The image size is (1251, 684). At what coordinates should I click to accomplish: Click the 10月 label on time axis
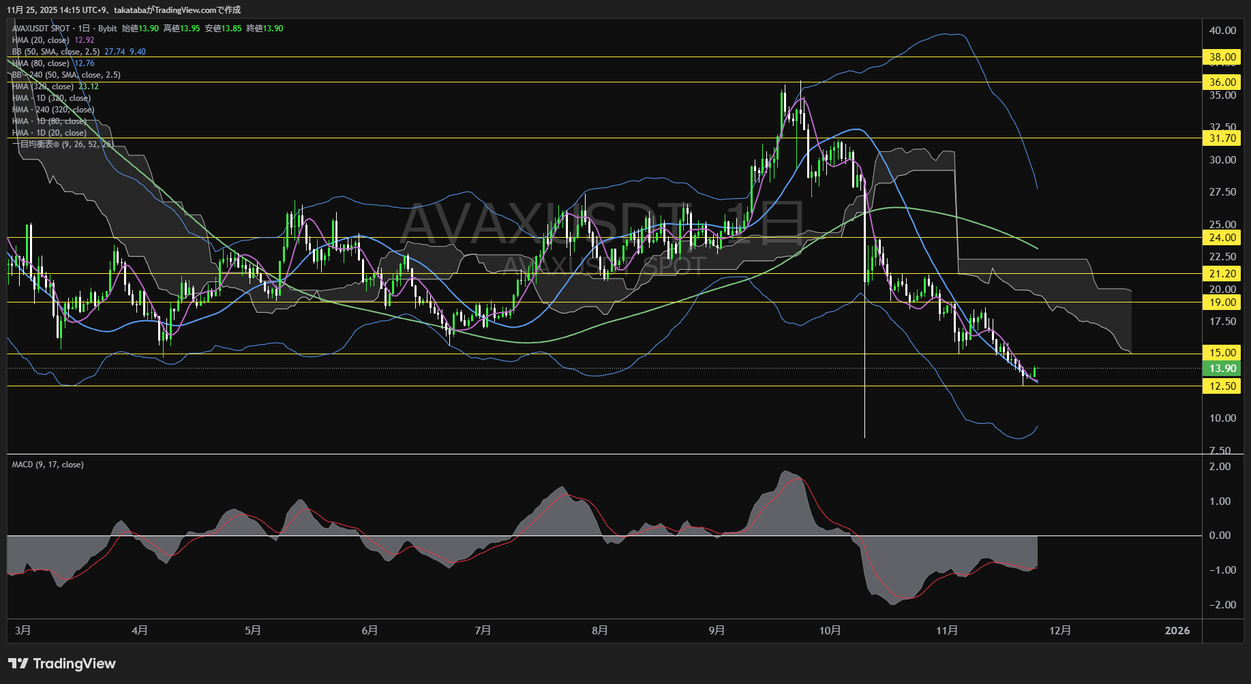pyautogui.click(x=830, y=631)
